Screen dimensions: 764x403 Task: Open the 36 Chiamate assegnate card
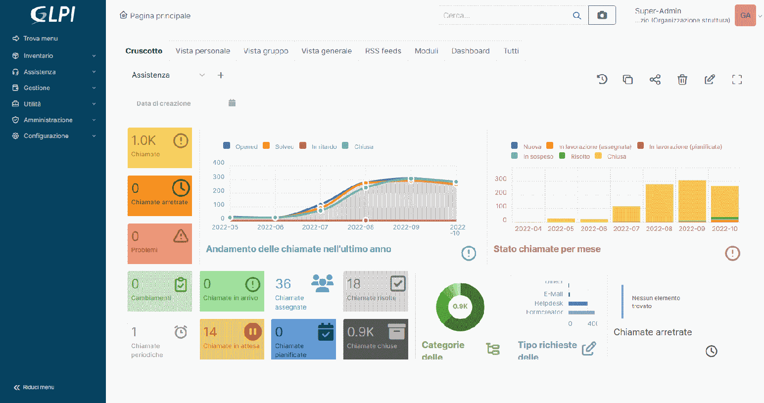[304, 291]
